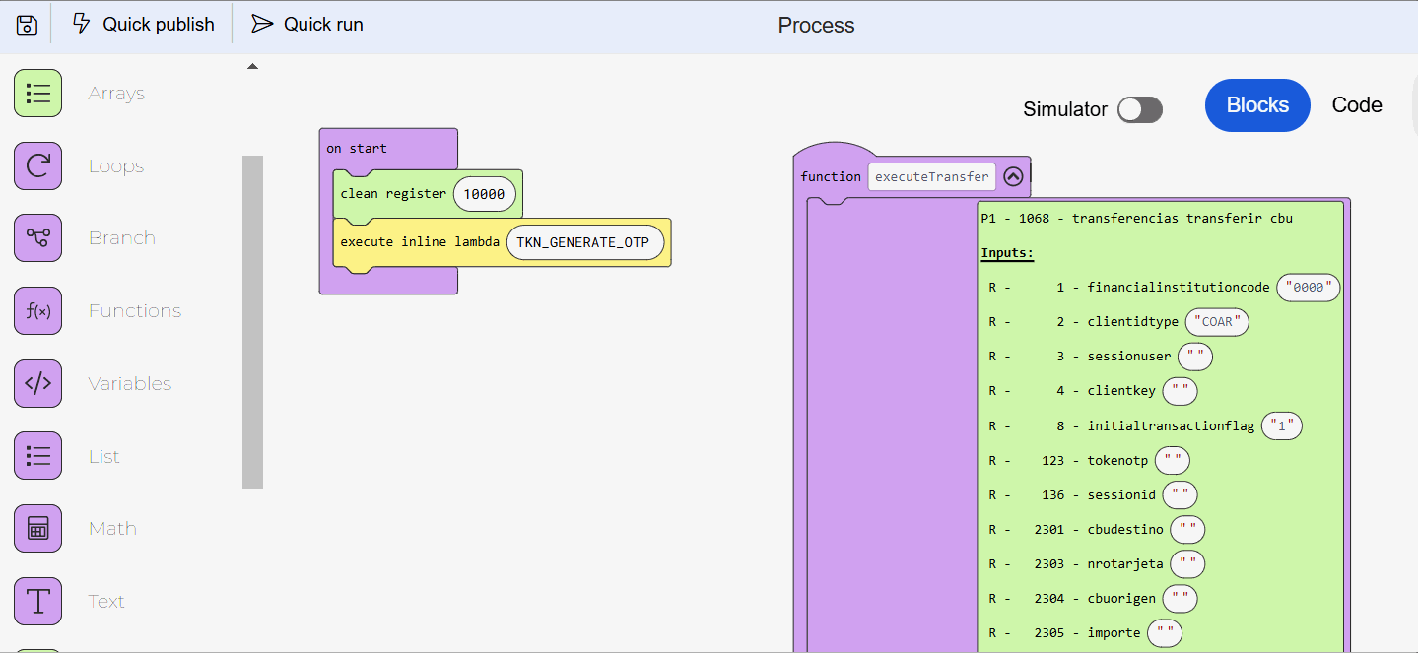The width and height of the screenshot is (1418, 653).
Task: Select the Loops category icon
Action: coord(38,165)
